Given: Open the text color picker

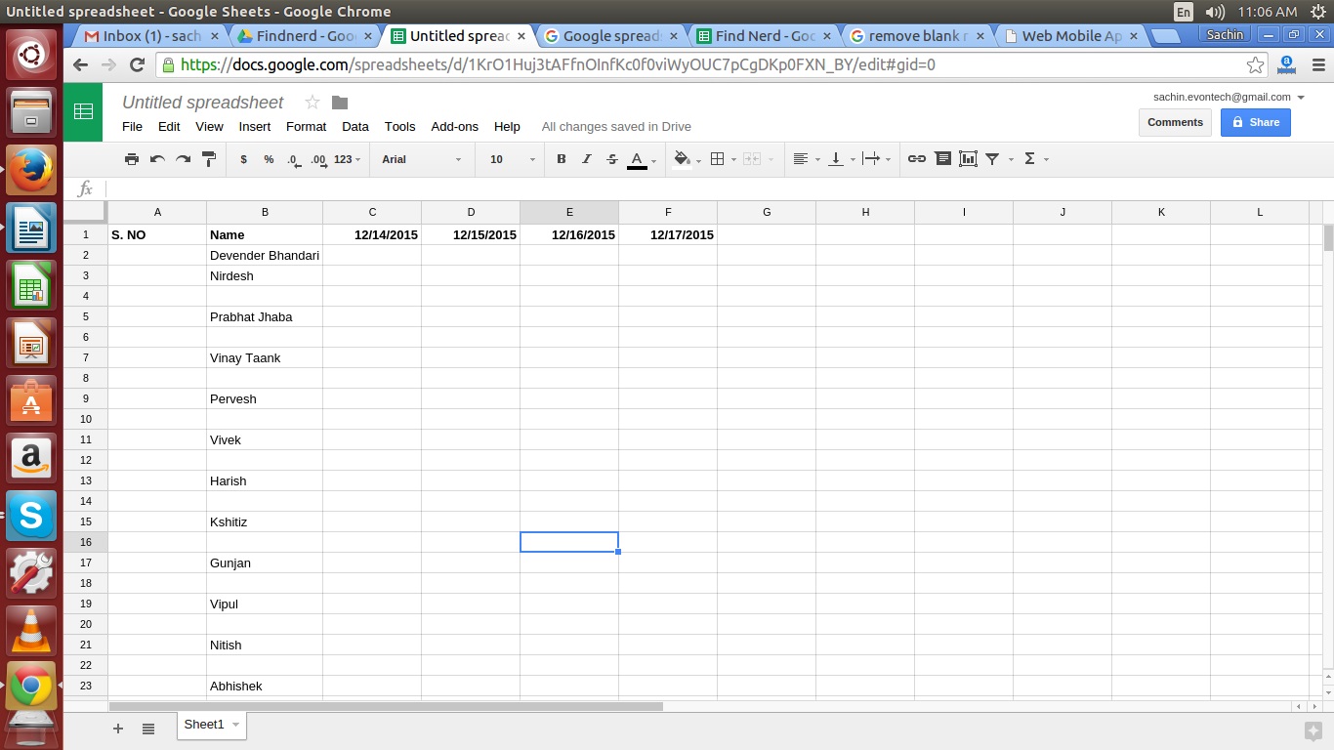Looking at the screenshot, I should pyautogui.click(x=638, y=159).
